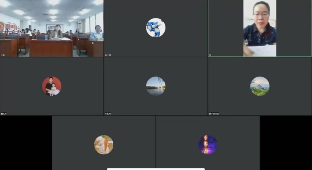Click black empty area right of bottom row
312x170 pixels.
click(285, 143)
